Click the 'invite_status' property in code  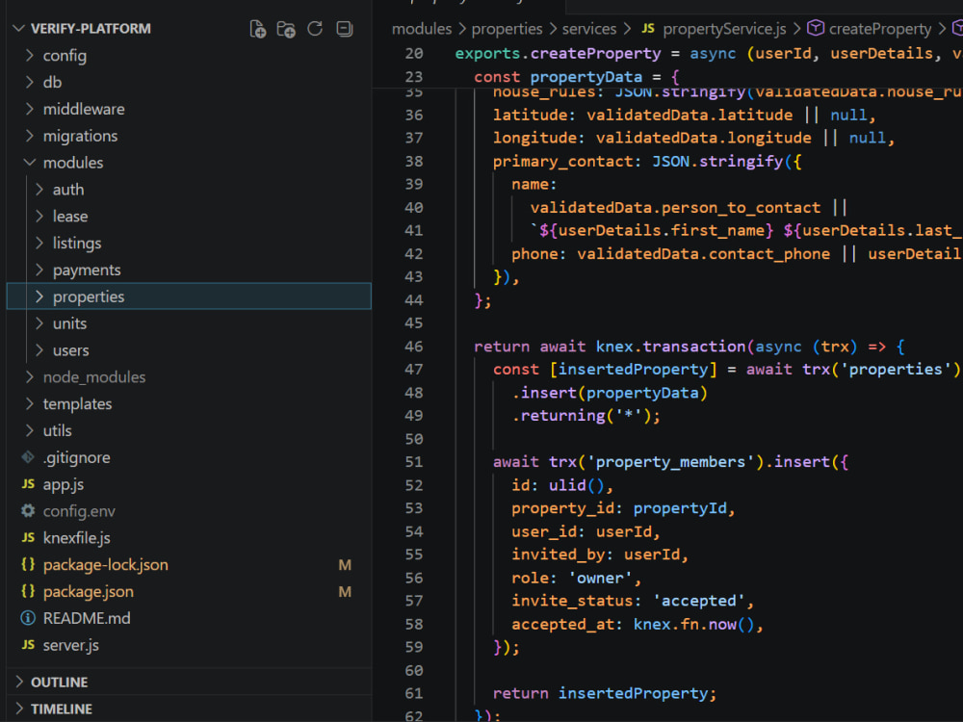point(572,601)
